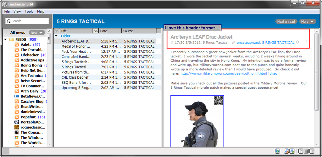Sort articles by Source column header

[139, 31]
